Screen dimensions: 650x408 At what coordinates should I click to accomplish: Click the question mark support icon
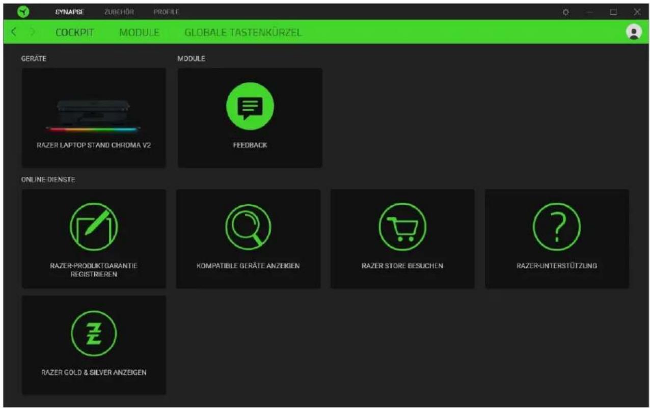(x=557, y=226)
